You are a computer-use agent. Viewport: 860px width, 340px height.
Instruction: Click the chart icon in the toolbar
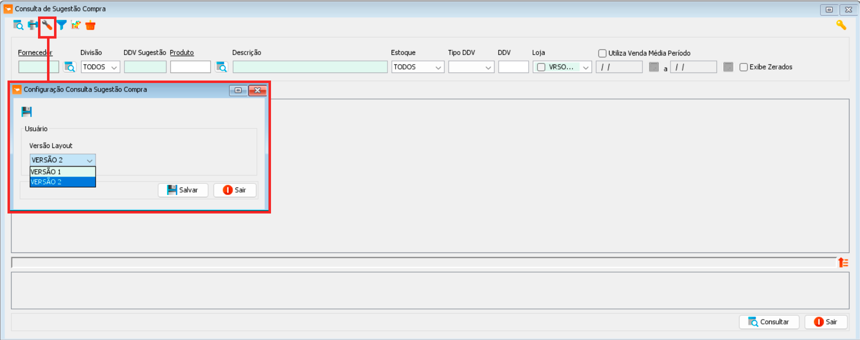click(75, 25)
